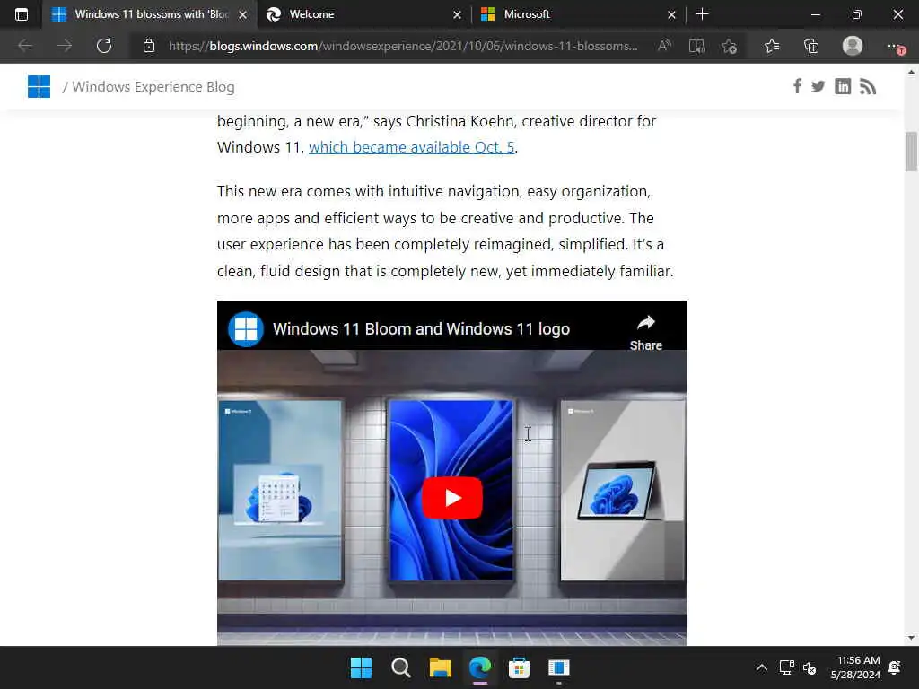This screenshot has height=689, width=919.
Task: Click the address bar URL
Action: pyautogui.click(x=403, y=46)
